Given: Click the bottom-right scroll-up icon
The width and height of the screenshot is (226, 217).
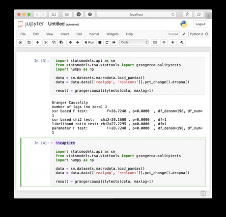Looking at the screenshot, I should coord(203,193).
